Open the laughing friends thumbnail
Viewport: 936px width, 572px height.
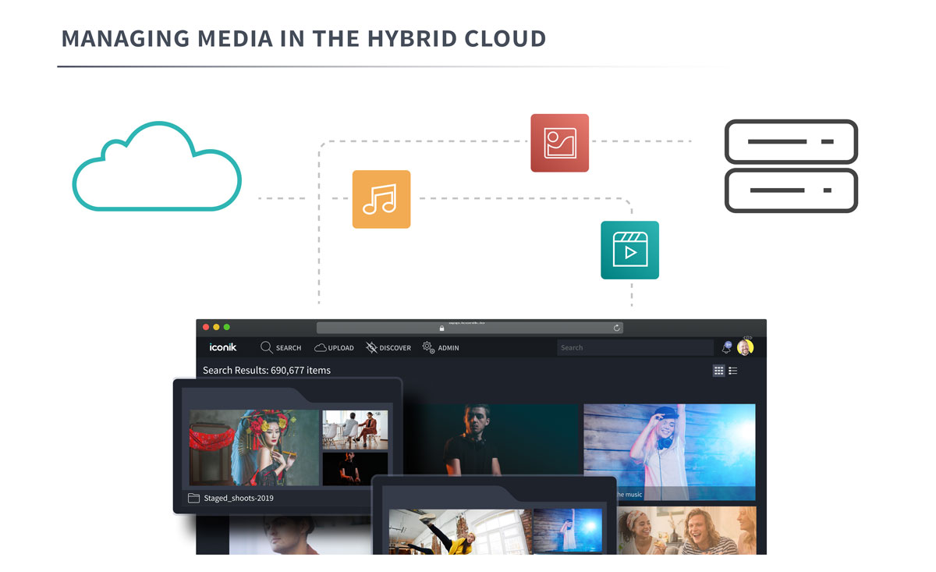pyautogui.click(x=686, y=531)
